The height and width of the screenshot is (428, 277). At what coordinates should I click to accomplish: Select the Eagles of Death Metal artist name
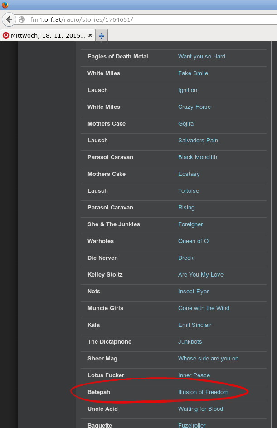117,57
